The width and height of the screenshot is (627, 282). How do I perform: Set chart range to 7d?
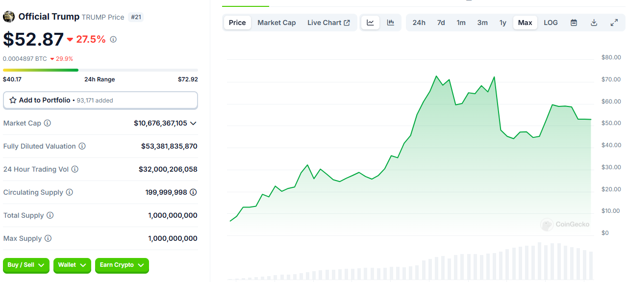[441, 23]
